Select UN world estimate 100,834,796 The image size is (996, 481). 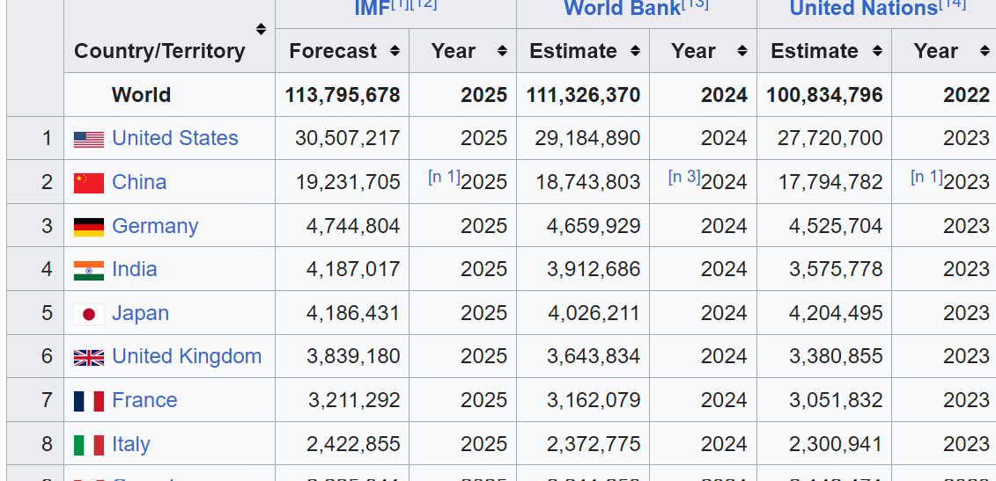coord(824,95)
